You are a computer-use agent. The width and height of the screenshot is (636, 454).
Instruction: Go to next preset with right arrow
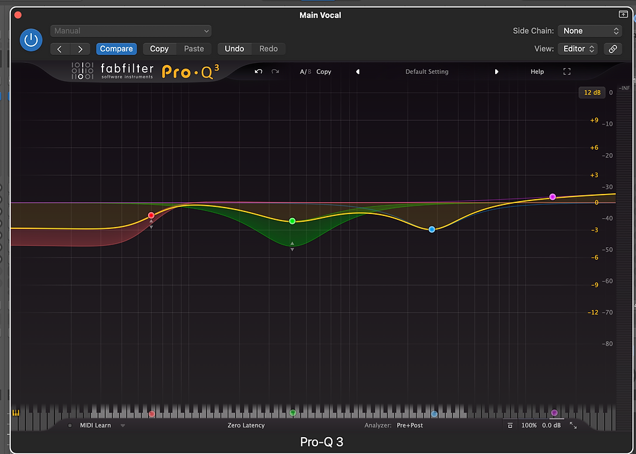(x=80, y=49)
